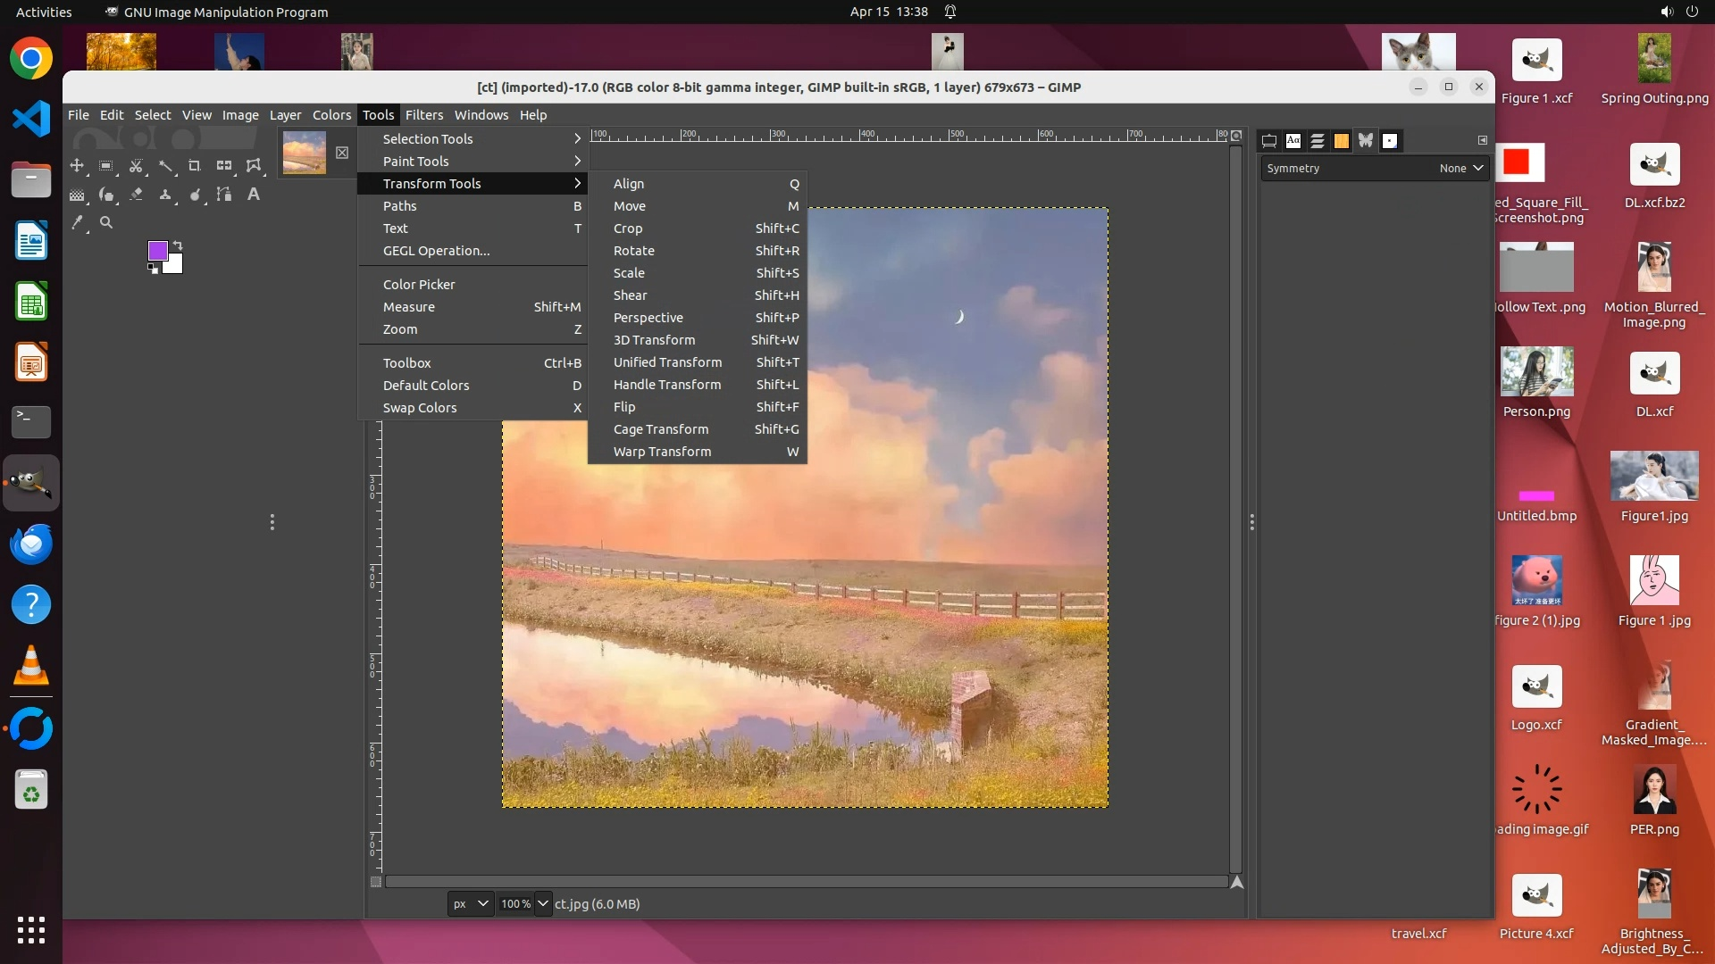This screenshot has width=1715, height=964.
Task: Swap foreground and background colors arrow
Action: pos(178,245)
